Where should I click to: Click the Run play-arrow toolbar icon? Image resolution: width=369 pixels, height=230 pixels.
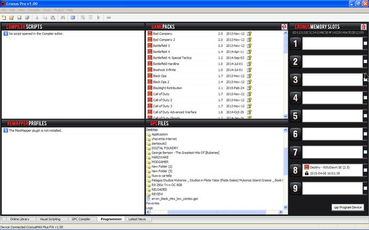(98, 18)
